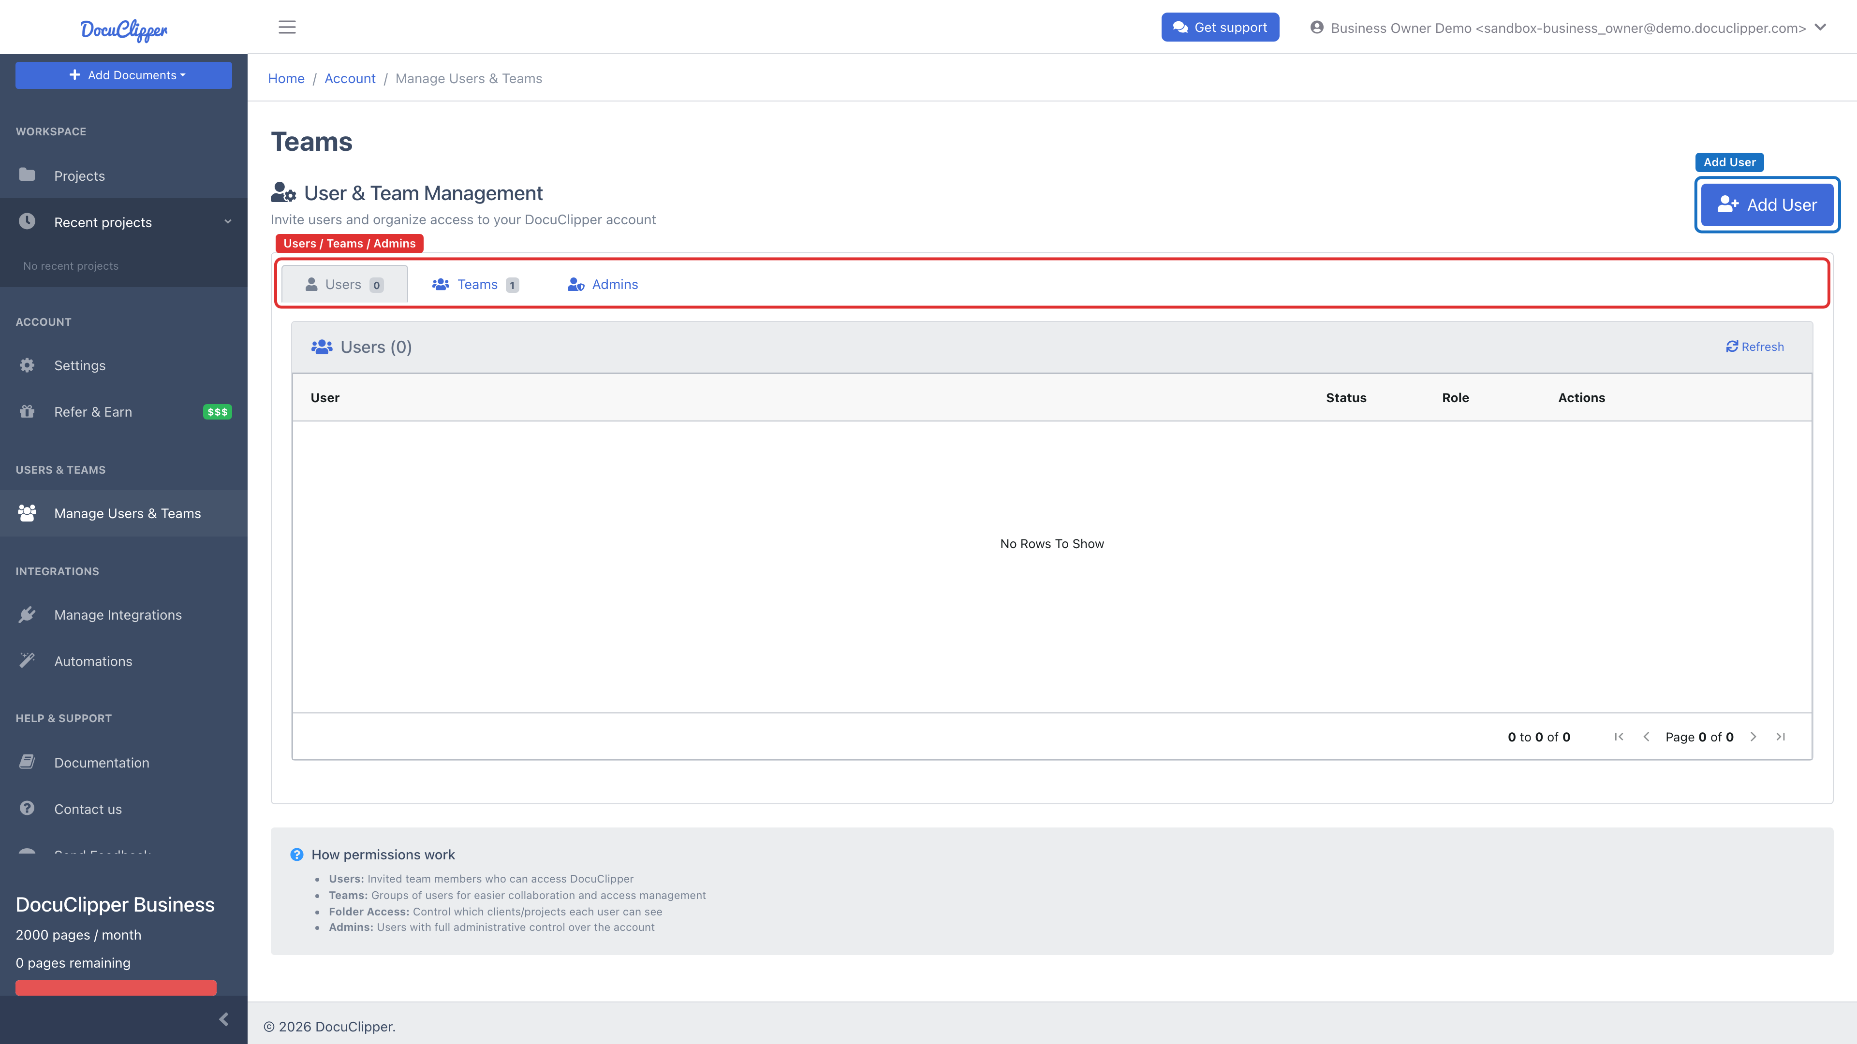Click the Status column header
Viewport: 1857px width, 1044px height.
[1346, 397]
